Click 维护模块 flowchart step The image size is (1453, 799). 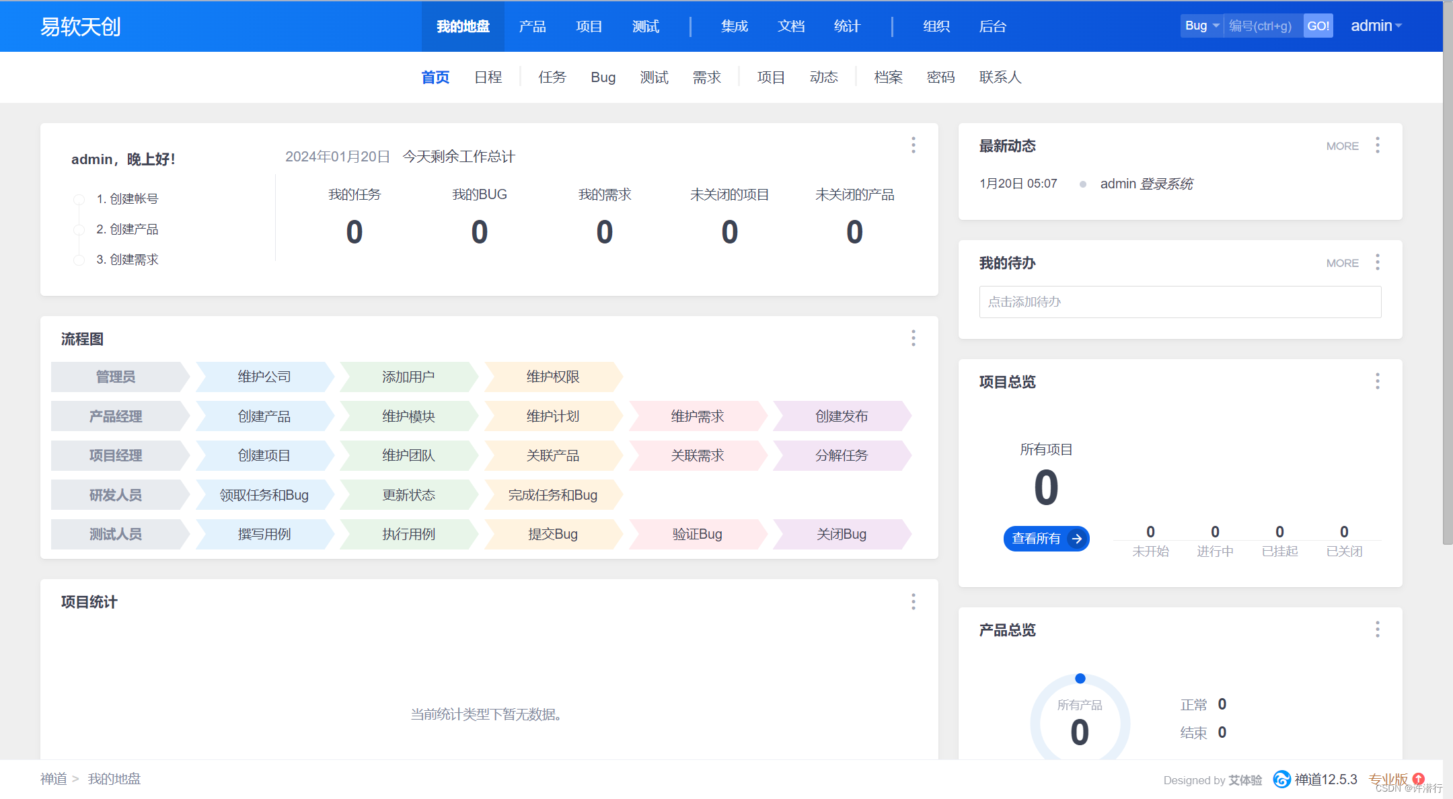click(x=408, y=416)
